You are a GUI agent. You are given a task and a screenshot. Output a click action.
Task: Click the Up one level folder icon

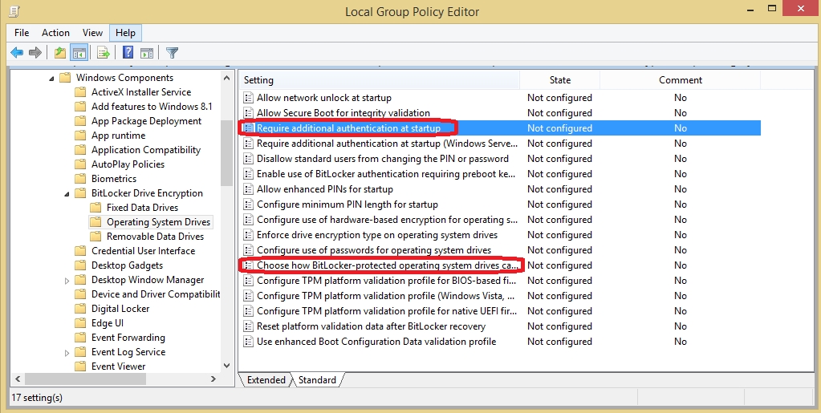point(60,52)
